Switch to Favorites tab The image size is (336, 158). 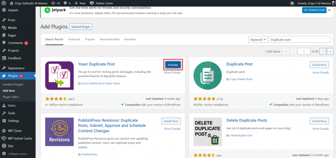(x=130, y=39)
